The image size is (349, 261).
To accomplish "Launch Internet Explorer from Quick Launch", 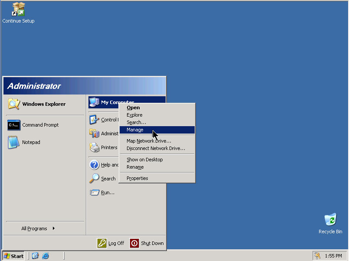I will click(46, 256).
